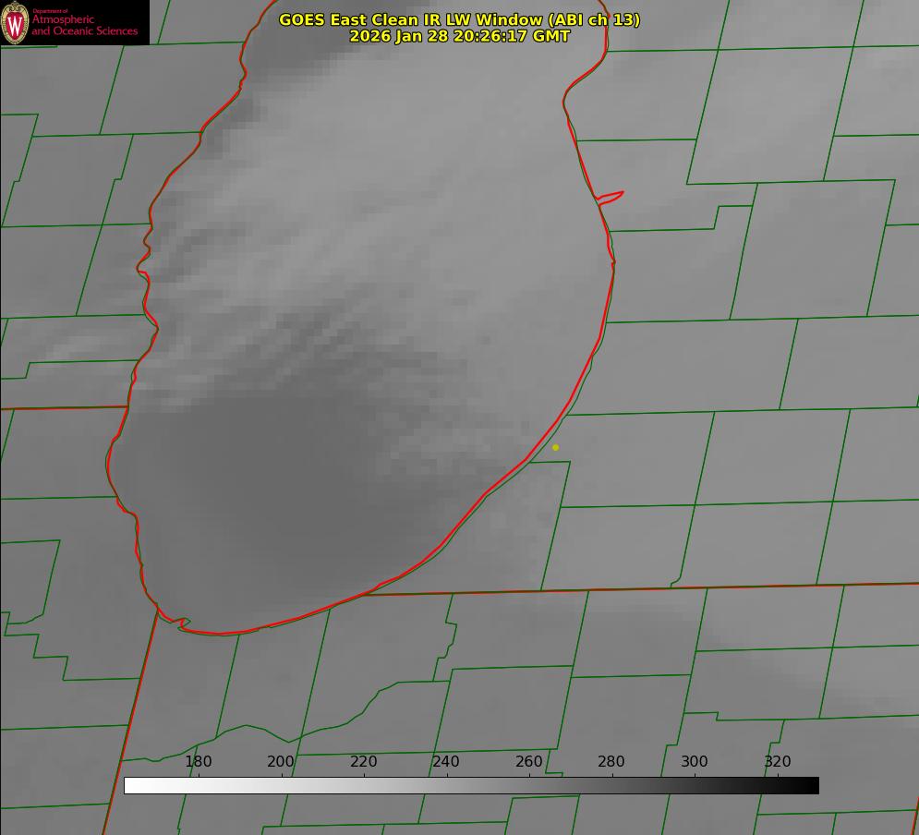
Task: Pick the 260 value on the colorbar scale
Action: click(x=529, y=761)
